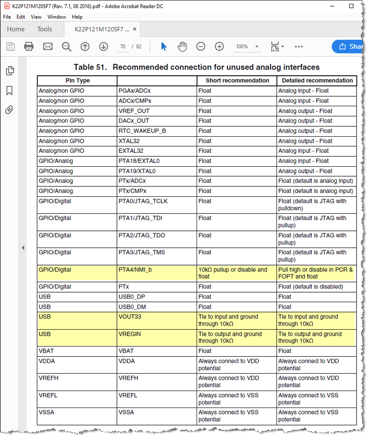Screen dimensions: 367x435
Task: Go to previous page arrow
Action: tap(85, 46)
